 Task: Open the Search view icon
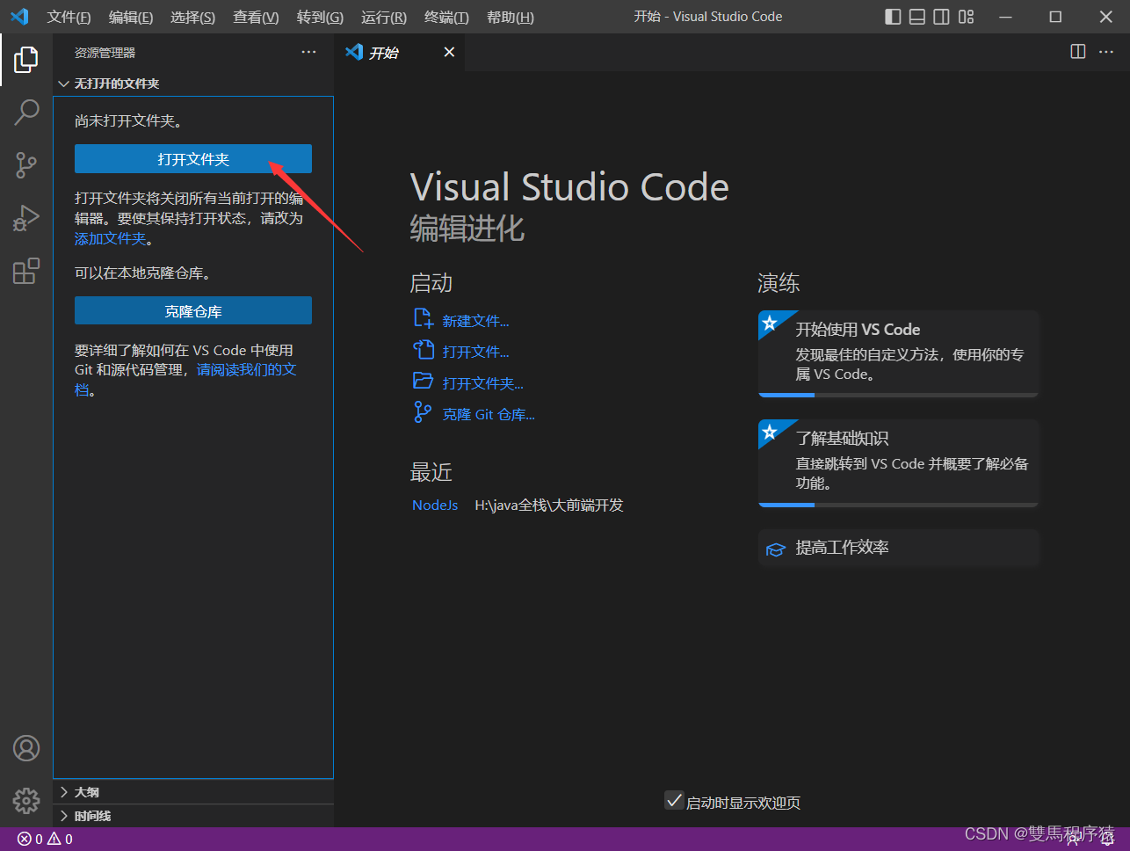coord(26,112)
